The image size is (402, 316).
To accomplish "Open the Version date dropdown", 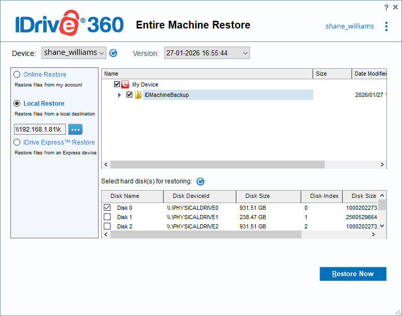I will [x=207, y=53].
